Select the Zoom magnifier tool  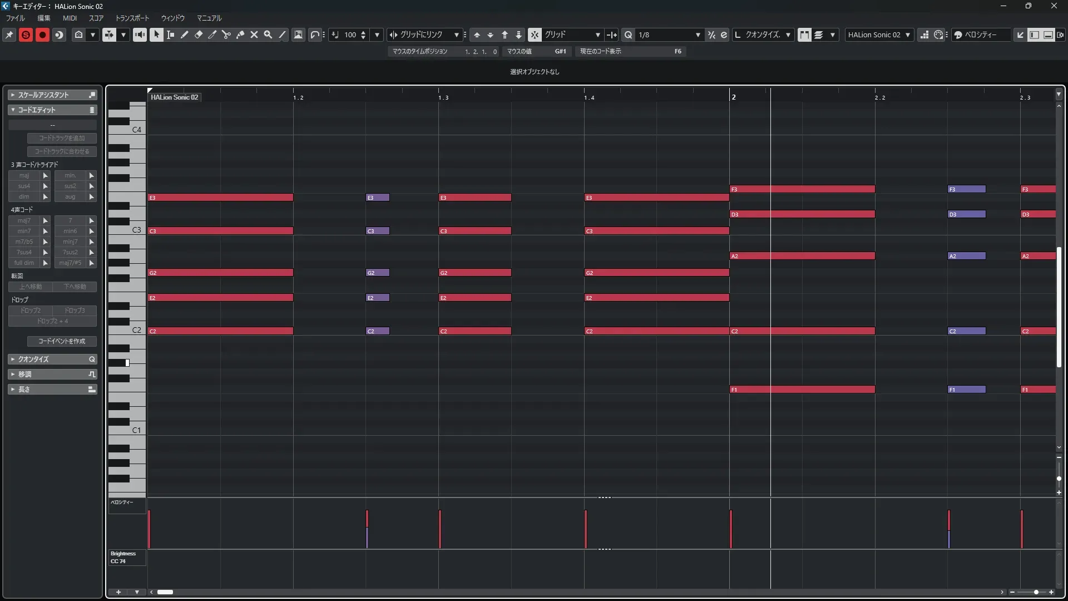(268, 35)
